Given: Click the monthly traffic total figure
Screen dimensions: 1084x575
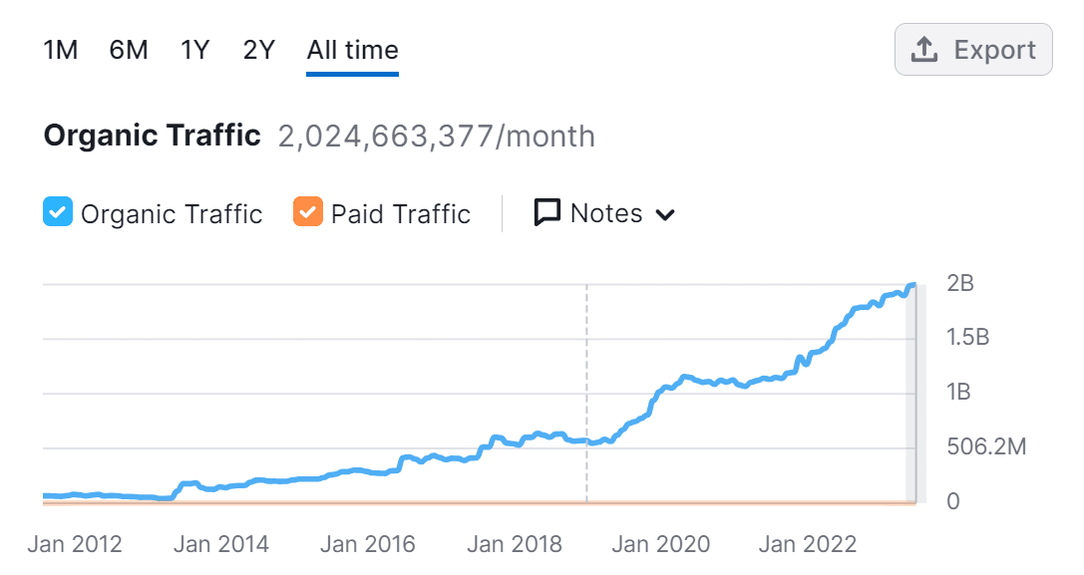Looking at the screenshot, I should point(436,136).
